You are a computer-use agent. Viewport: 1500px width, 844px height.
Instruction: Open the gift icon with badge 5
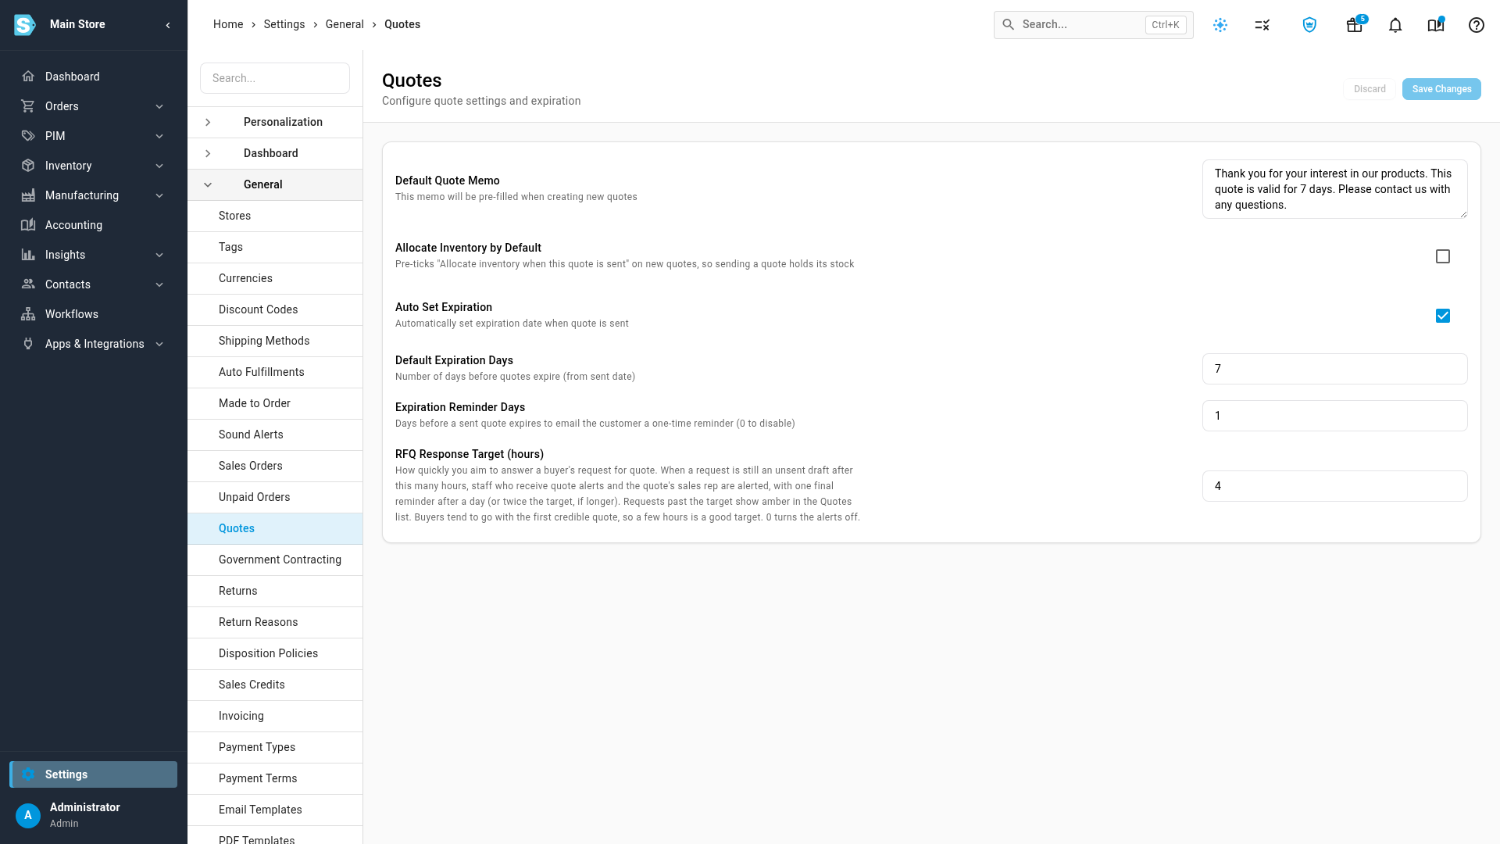(1355, 25)
